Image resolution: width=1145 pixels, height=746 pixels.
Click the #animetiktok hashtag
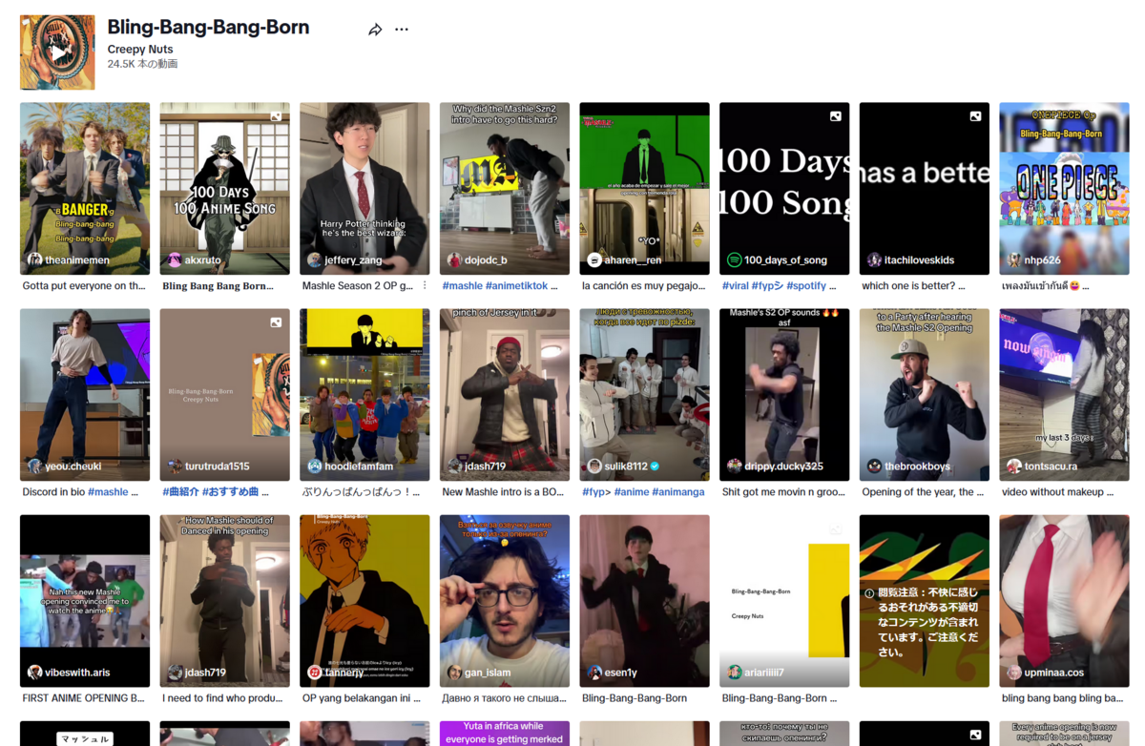(x=516, y=285)
